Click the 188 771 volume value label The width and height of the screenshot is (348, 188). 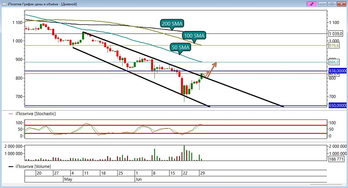click(336, 159)
